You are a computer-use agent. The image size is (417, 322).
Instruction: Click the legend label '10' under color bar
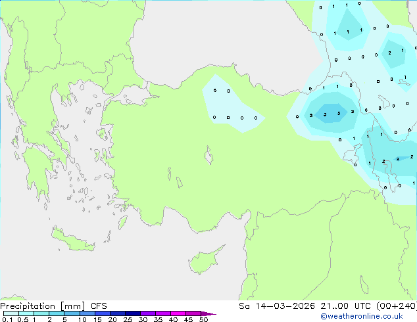(x=82, y=319)
